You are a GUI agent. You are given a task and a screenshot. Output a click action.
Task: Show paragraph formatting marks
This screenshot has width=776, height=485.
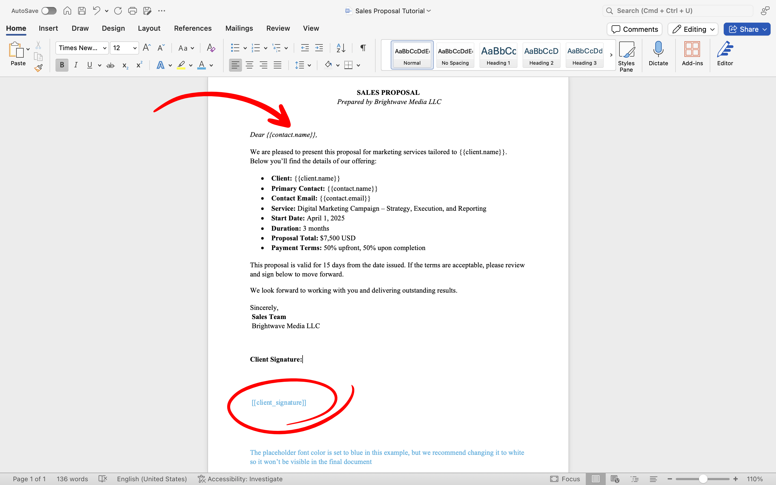click(x=362, y=48)
